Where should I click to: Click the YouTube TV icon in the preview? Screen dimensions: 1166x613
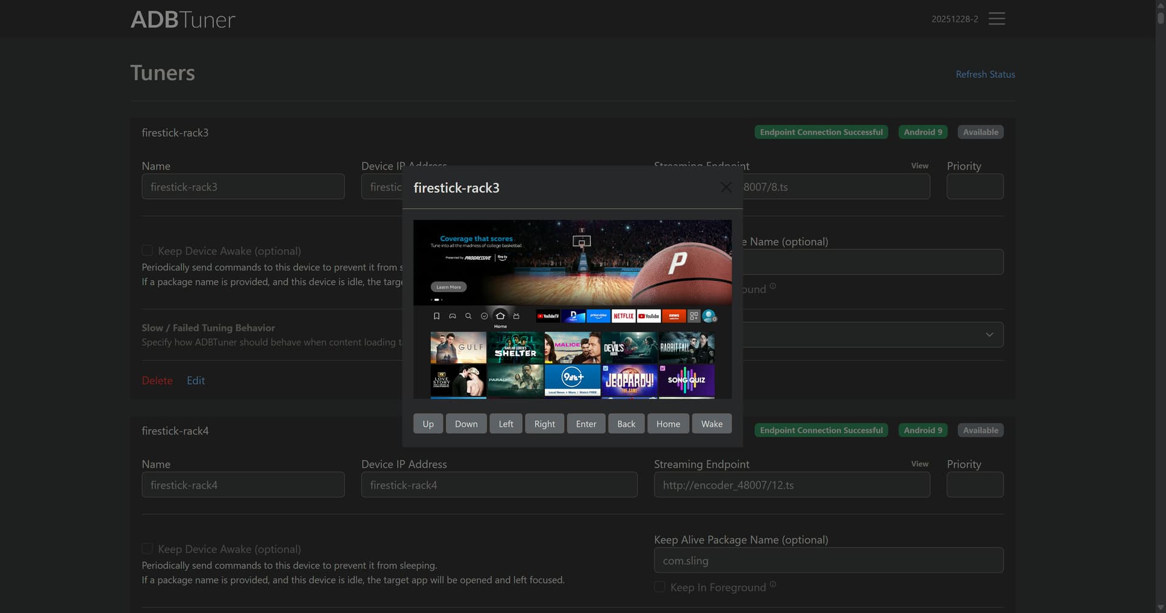pos(548,316)
